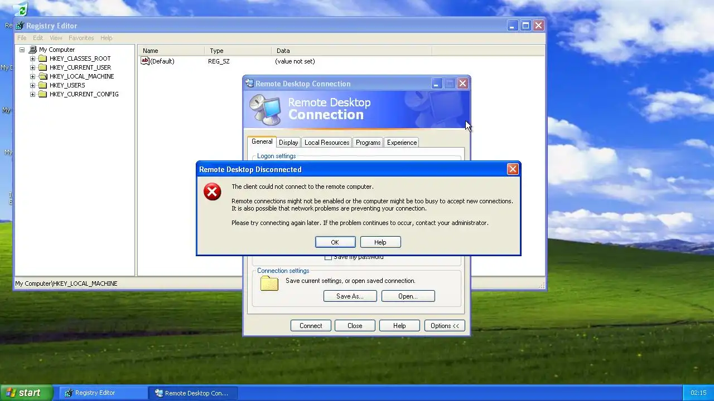Click the HKEY_CURRENT_CONFIG folder icon
The height and width of the screenshot is (401, 714).
(42, 94)
